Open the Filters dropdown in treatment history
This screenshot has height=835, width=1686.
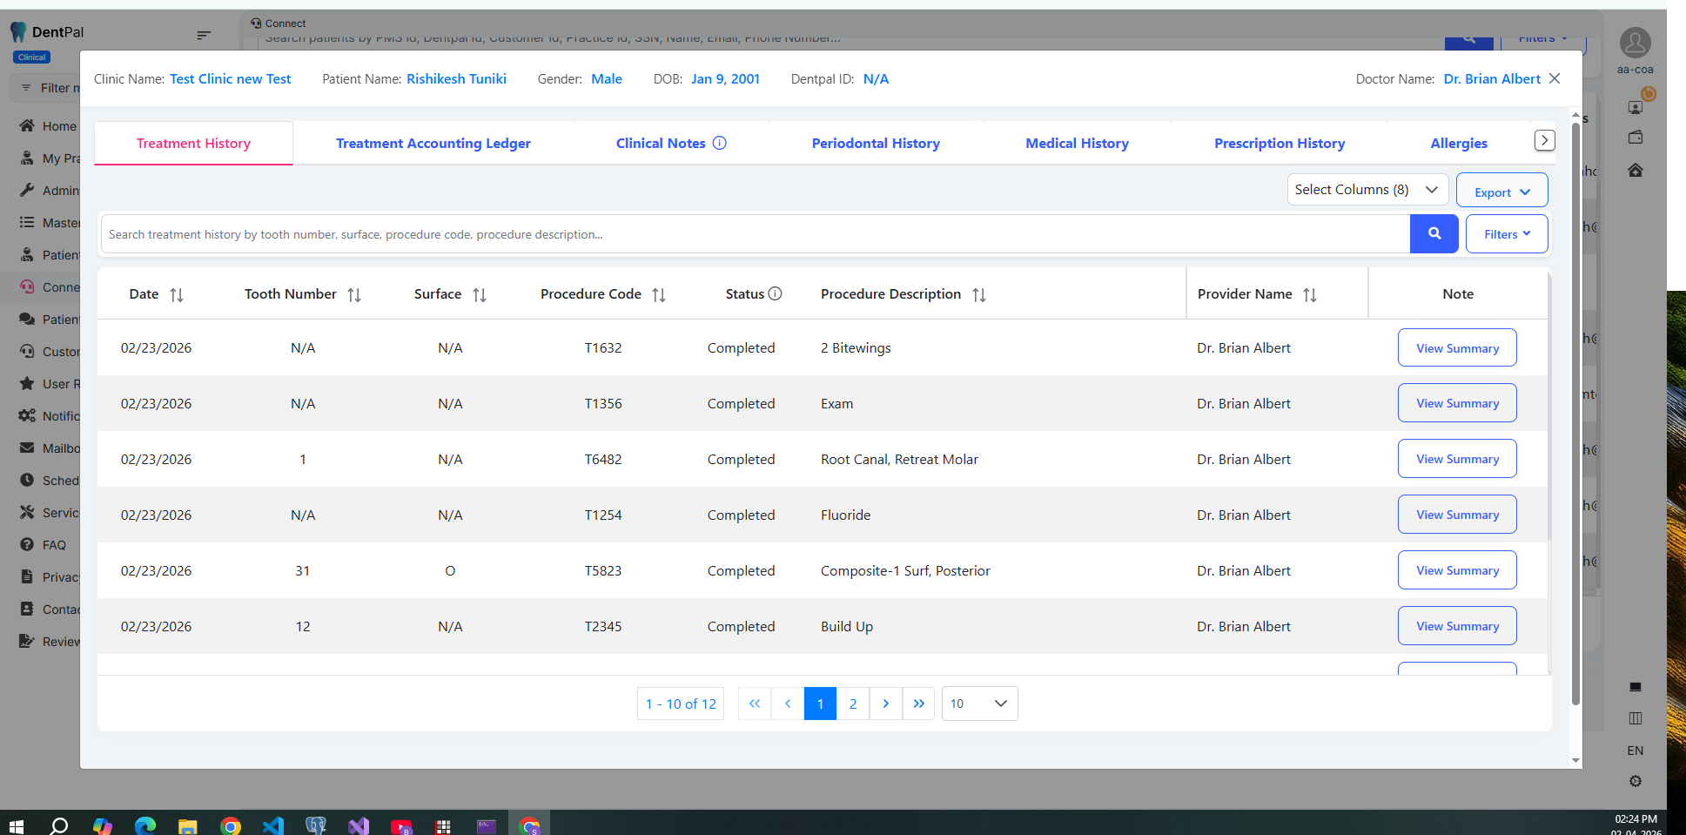click(1506, 234)
